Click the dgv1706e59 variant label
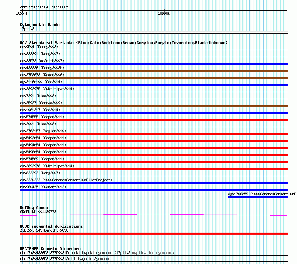Image resolution: width=297 pixels, height=264 pixels. click(262, 194)
